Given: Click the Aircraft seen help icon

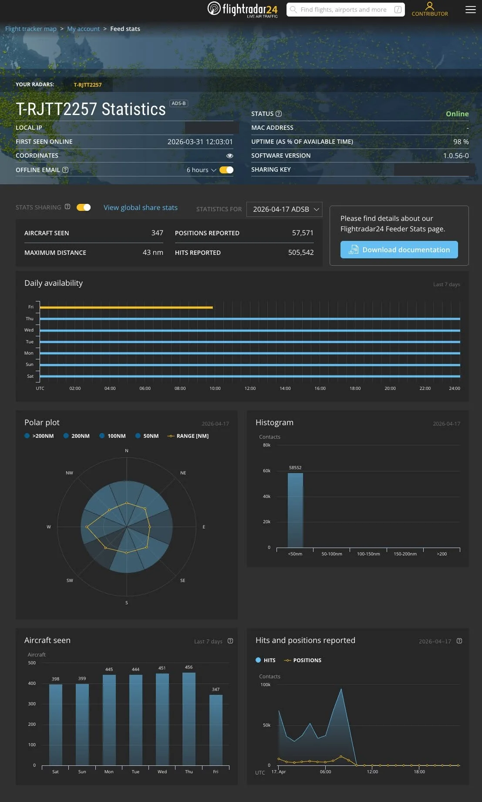Looking at the screenshot, I should tap(230, 641).
